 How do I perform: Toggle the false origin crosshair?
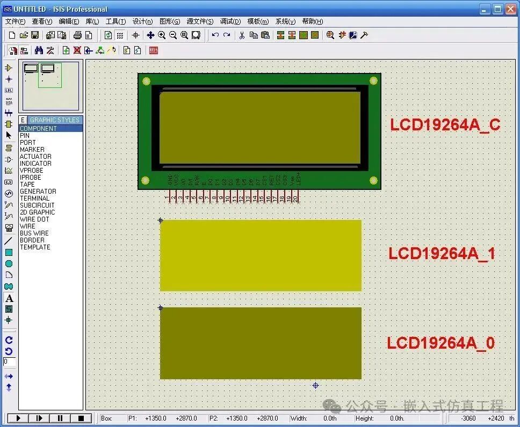click(135, 35)
